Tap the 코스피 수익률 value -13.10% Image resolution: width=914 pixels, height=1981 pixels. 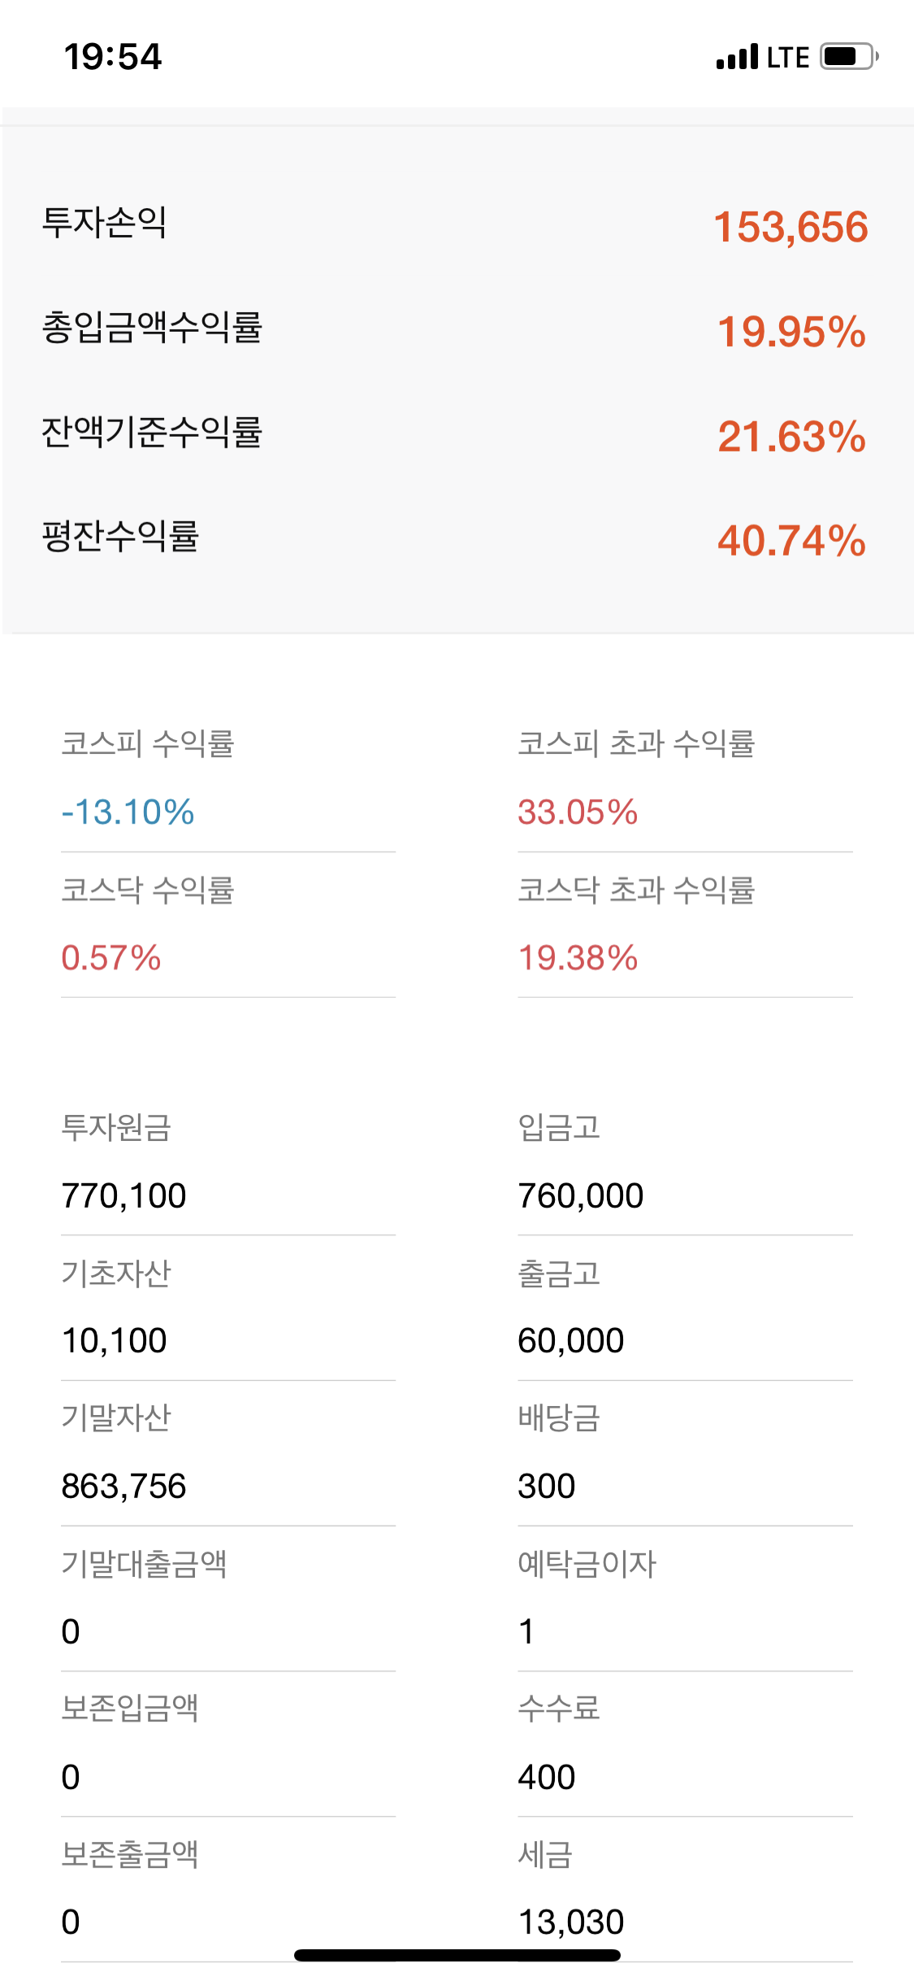[x=128, y=812]
